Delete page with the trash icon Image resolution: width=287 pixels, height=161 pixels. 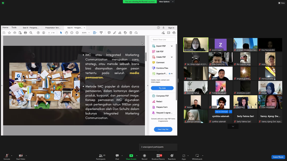tap(130, 33)
